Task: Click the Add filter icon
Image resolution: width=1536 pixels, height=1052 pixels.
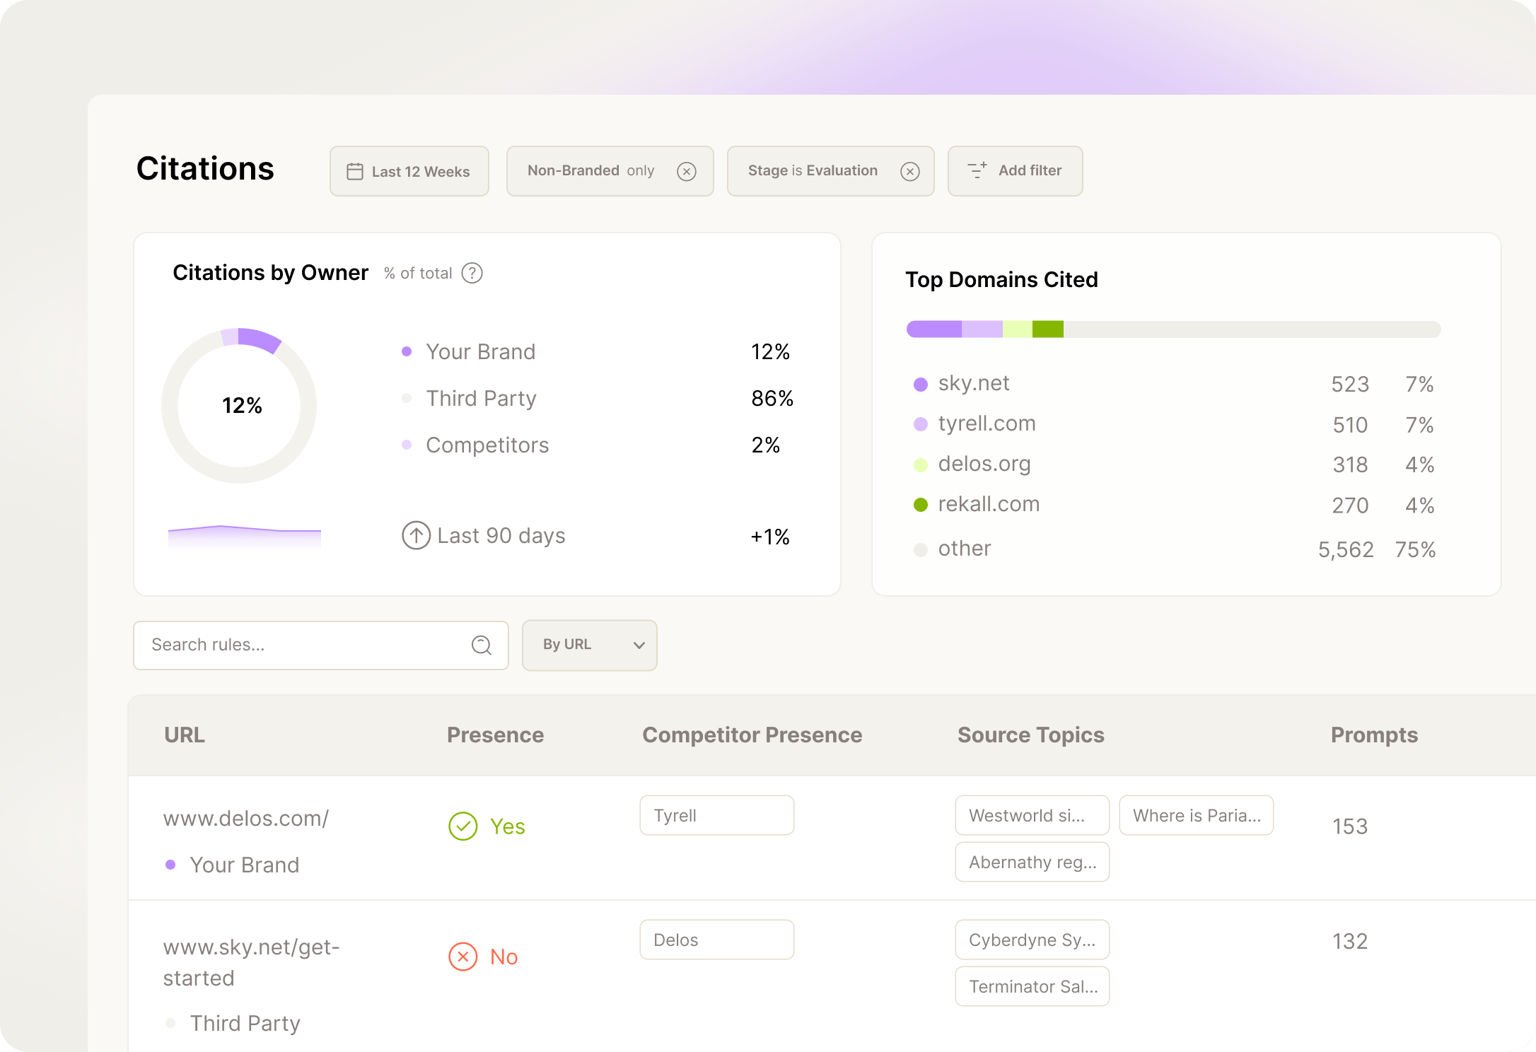Action: pos(977,170)
